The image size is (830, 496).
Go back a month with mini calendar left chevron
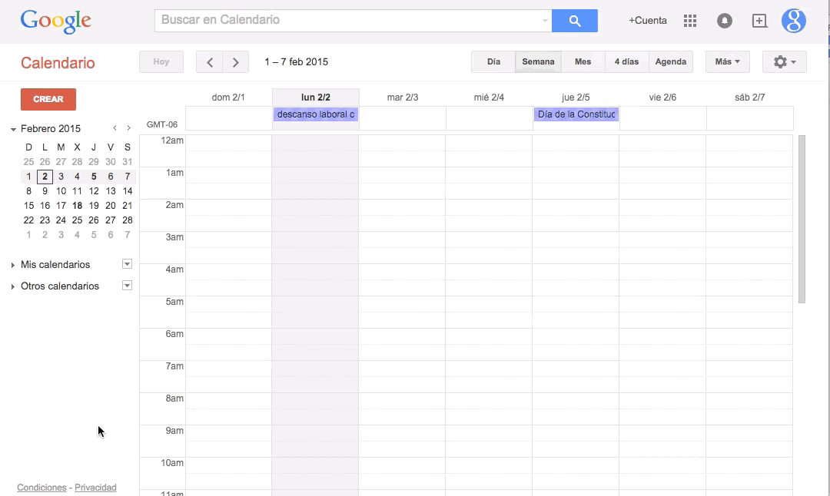click(x=115, y=128)
